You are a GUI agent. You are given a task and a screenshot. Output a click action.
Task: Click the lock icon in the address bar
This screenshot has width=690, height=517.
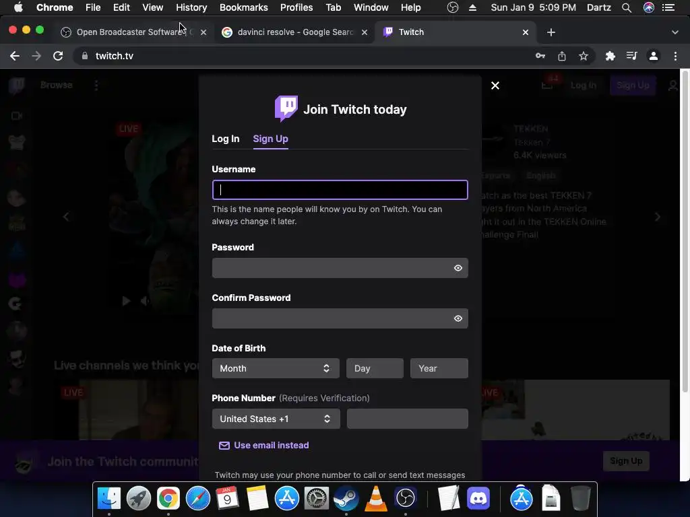tap(85, 56)
